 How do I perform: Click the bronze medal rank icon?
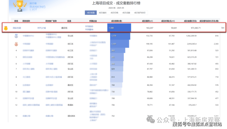[x=16, y=43]
